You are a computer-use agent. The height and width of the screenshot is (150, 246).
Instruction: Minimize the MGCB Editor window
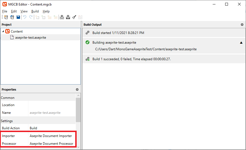(x=214, y=4)
